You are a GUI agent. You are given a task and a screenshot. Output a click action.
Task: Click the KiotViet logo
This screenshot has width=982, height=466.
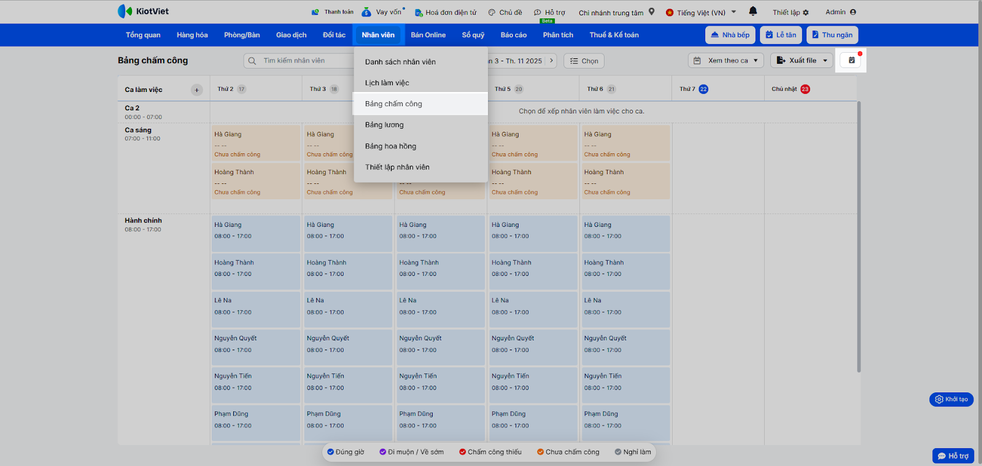pyautogui.click(x=143, y=11)
